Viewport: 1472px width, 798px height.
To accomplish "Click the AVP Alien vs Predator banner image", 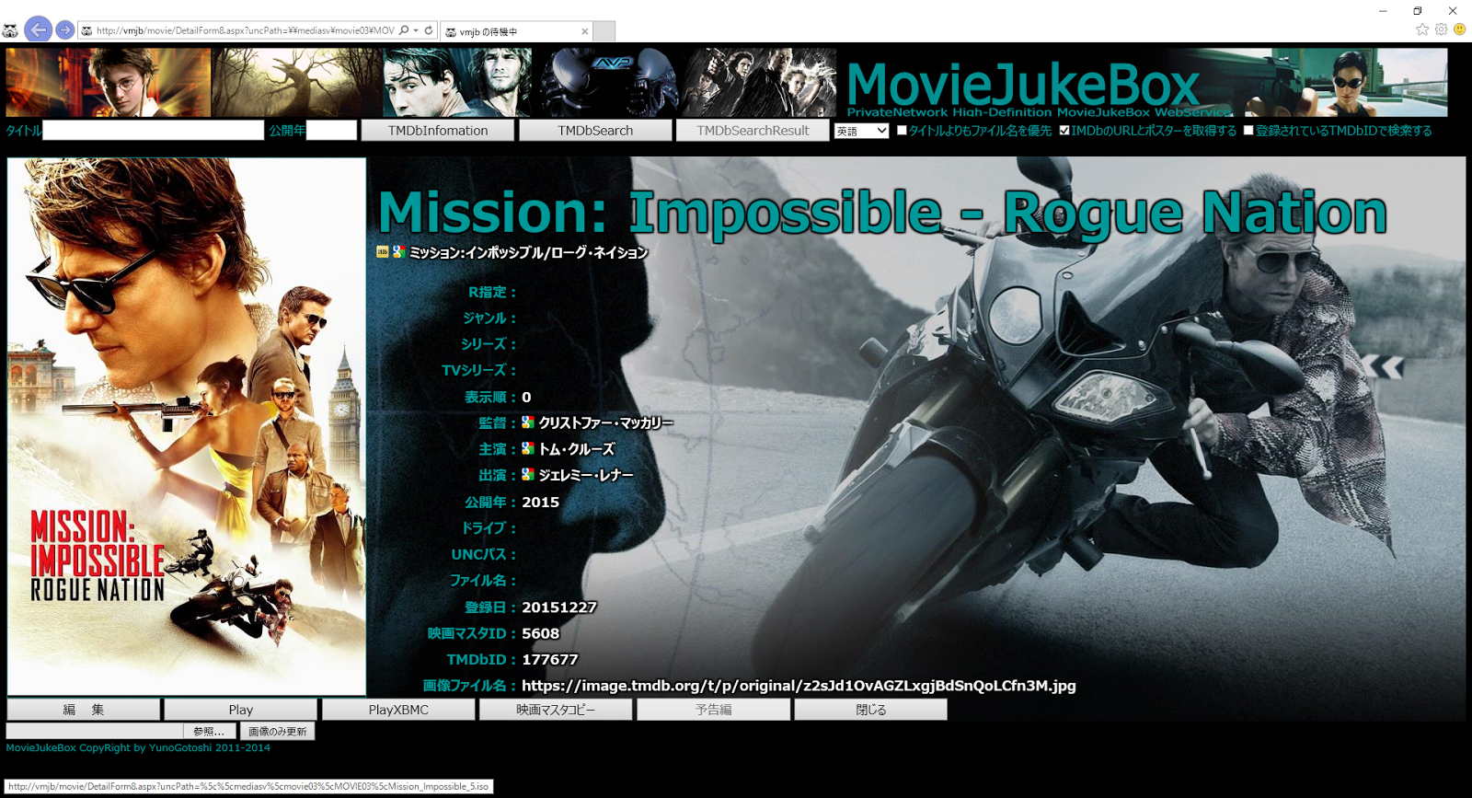I will coord(607,83).
